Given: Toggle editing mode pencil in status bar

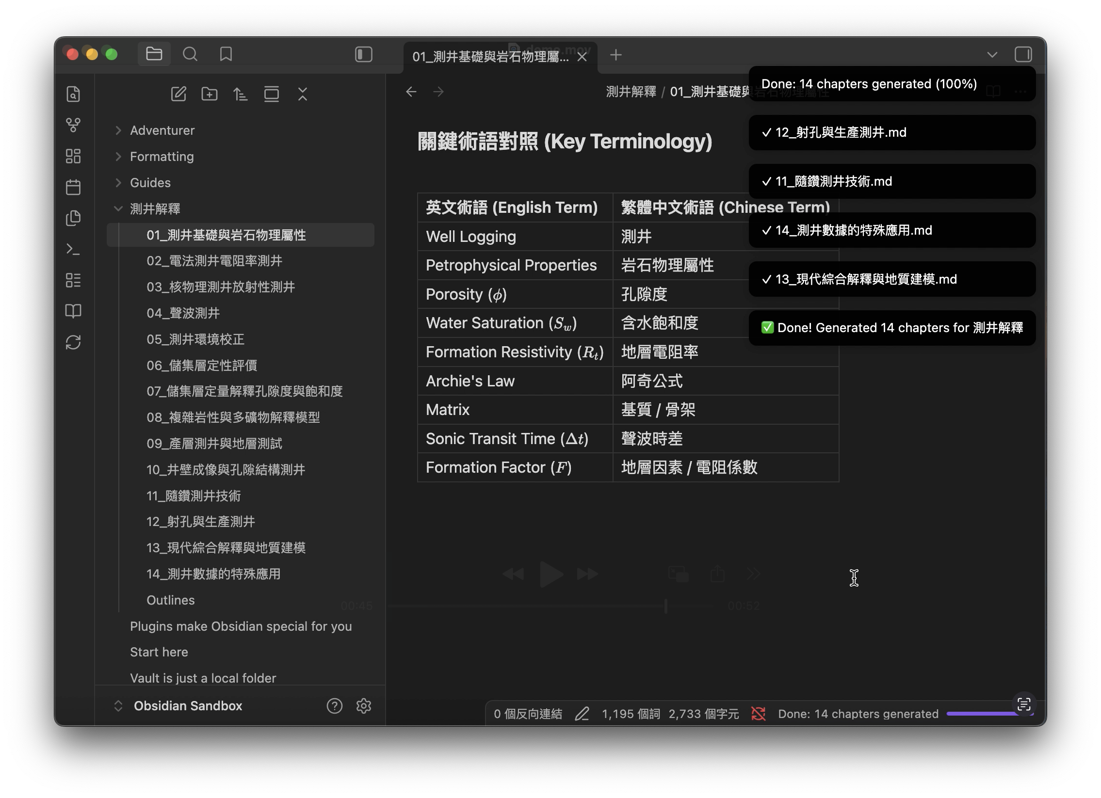Looking at the screenshot, I should 582,714.
